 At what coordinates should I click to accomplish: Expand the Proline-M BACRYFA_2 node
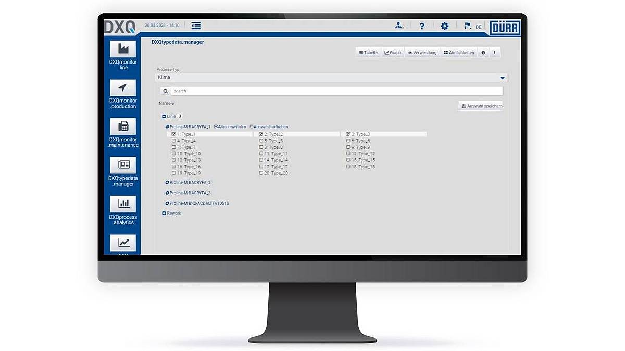tap(167, 183)
